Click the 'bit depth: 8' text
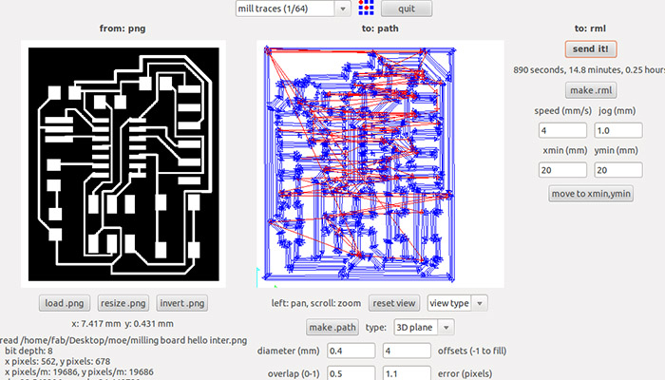Viewport: 665px width, 380px height. coord(28,351)
